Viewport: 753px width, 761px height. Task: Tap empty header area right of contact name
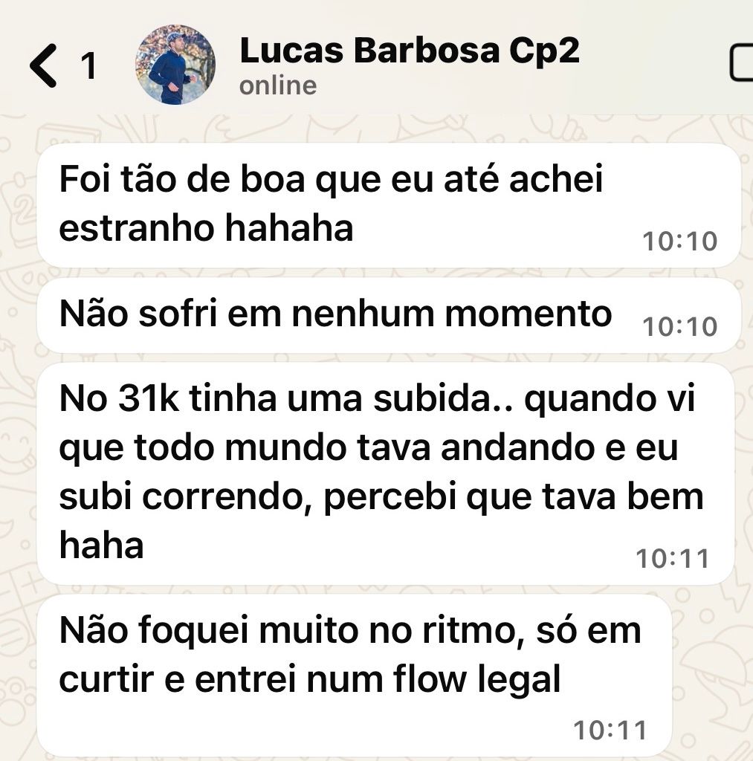[x=656, y=63]
